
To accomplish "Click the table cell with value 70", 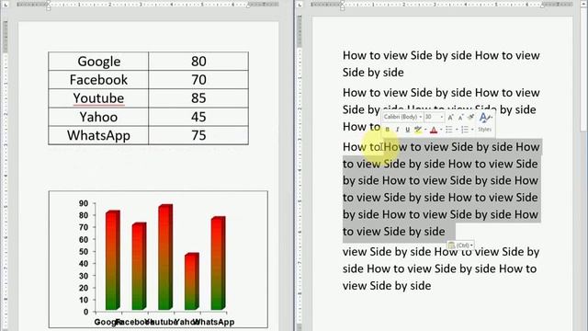I will (x=198, y=80).
